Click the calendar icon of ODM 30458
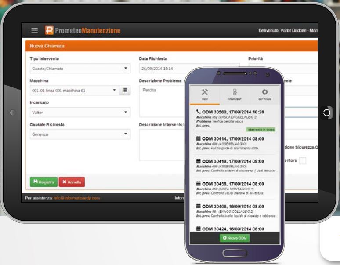 tap(198, 183)
